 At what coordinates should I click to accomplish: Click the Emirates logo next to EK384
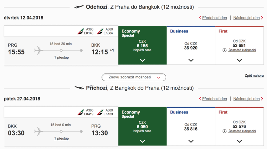click(100, 31)
